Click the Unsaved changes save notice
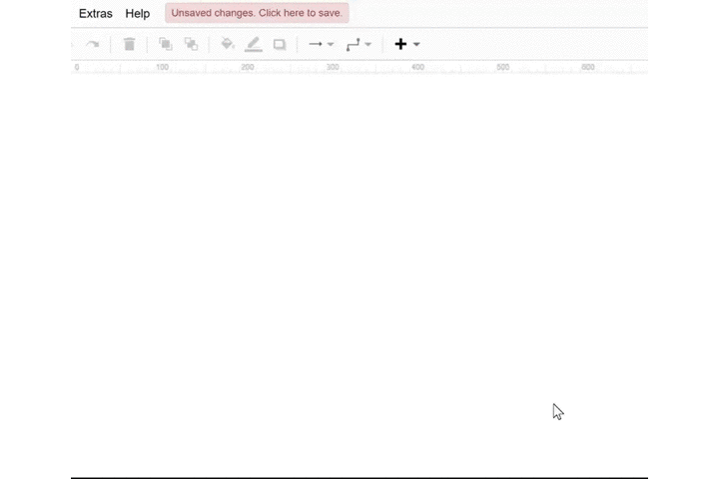The width and height of the screenshot is (719, 479). pyautogui.click(x=257, y=13)
